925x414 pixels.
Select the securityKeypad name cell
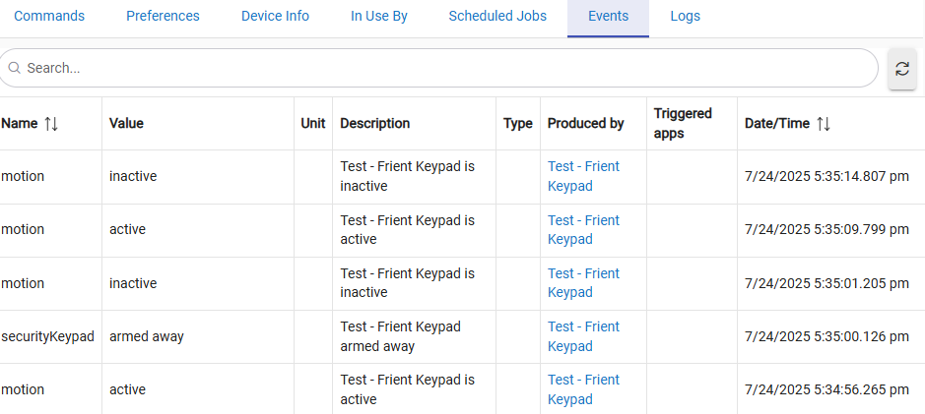(x=47, y=336)
